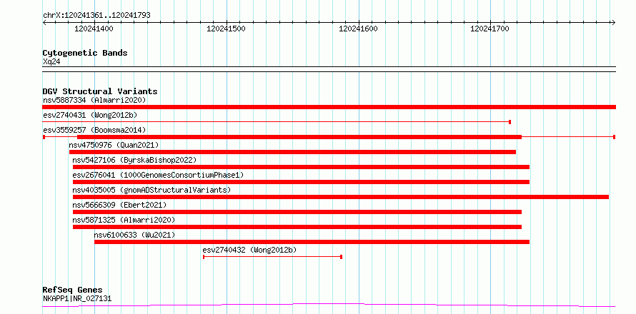The width and height of the screenshot is (636, 314).
Task: Click the chrX:120241361..120241793 region text
Action: tap(96, 16)
